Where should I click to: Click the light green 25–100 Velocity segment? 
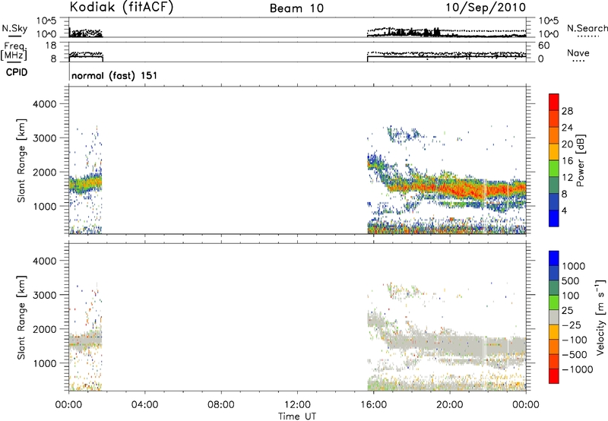click(x=554, y=302)
